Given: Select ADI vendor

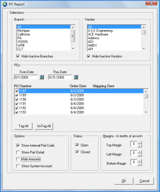Looking at the screenshot, I should (114, 42).
